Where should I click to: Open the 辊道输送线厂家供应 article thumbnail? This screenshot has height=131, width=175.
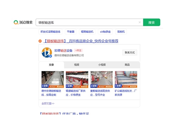[77, 79]
